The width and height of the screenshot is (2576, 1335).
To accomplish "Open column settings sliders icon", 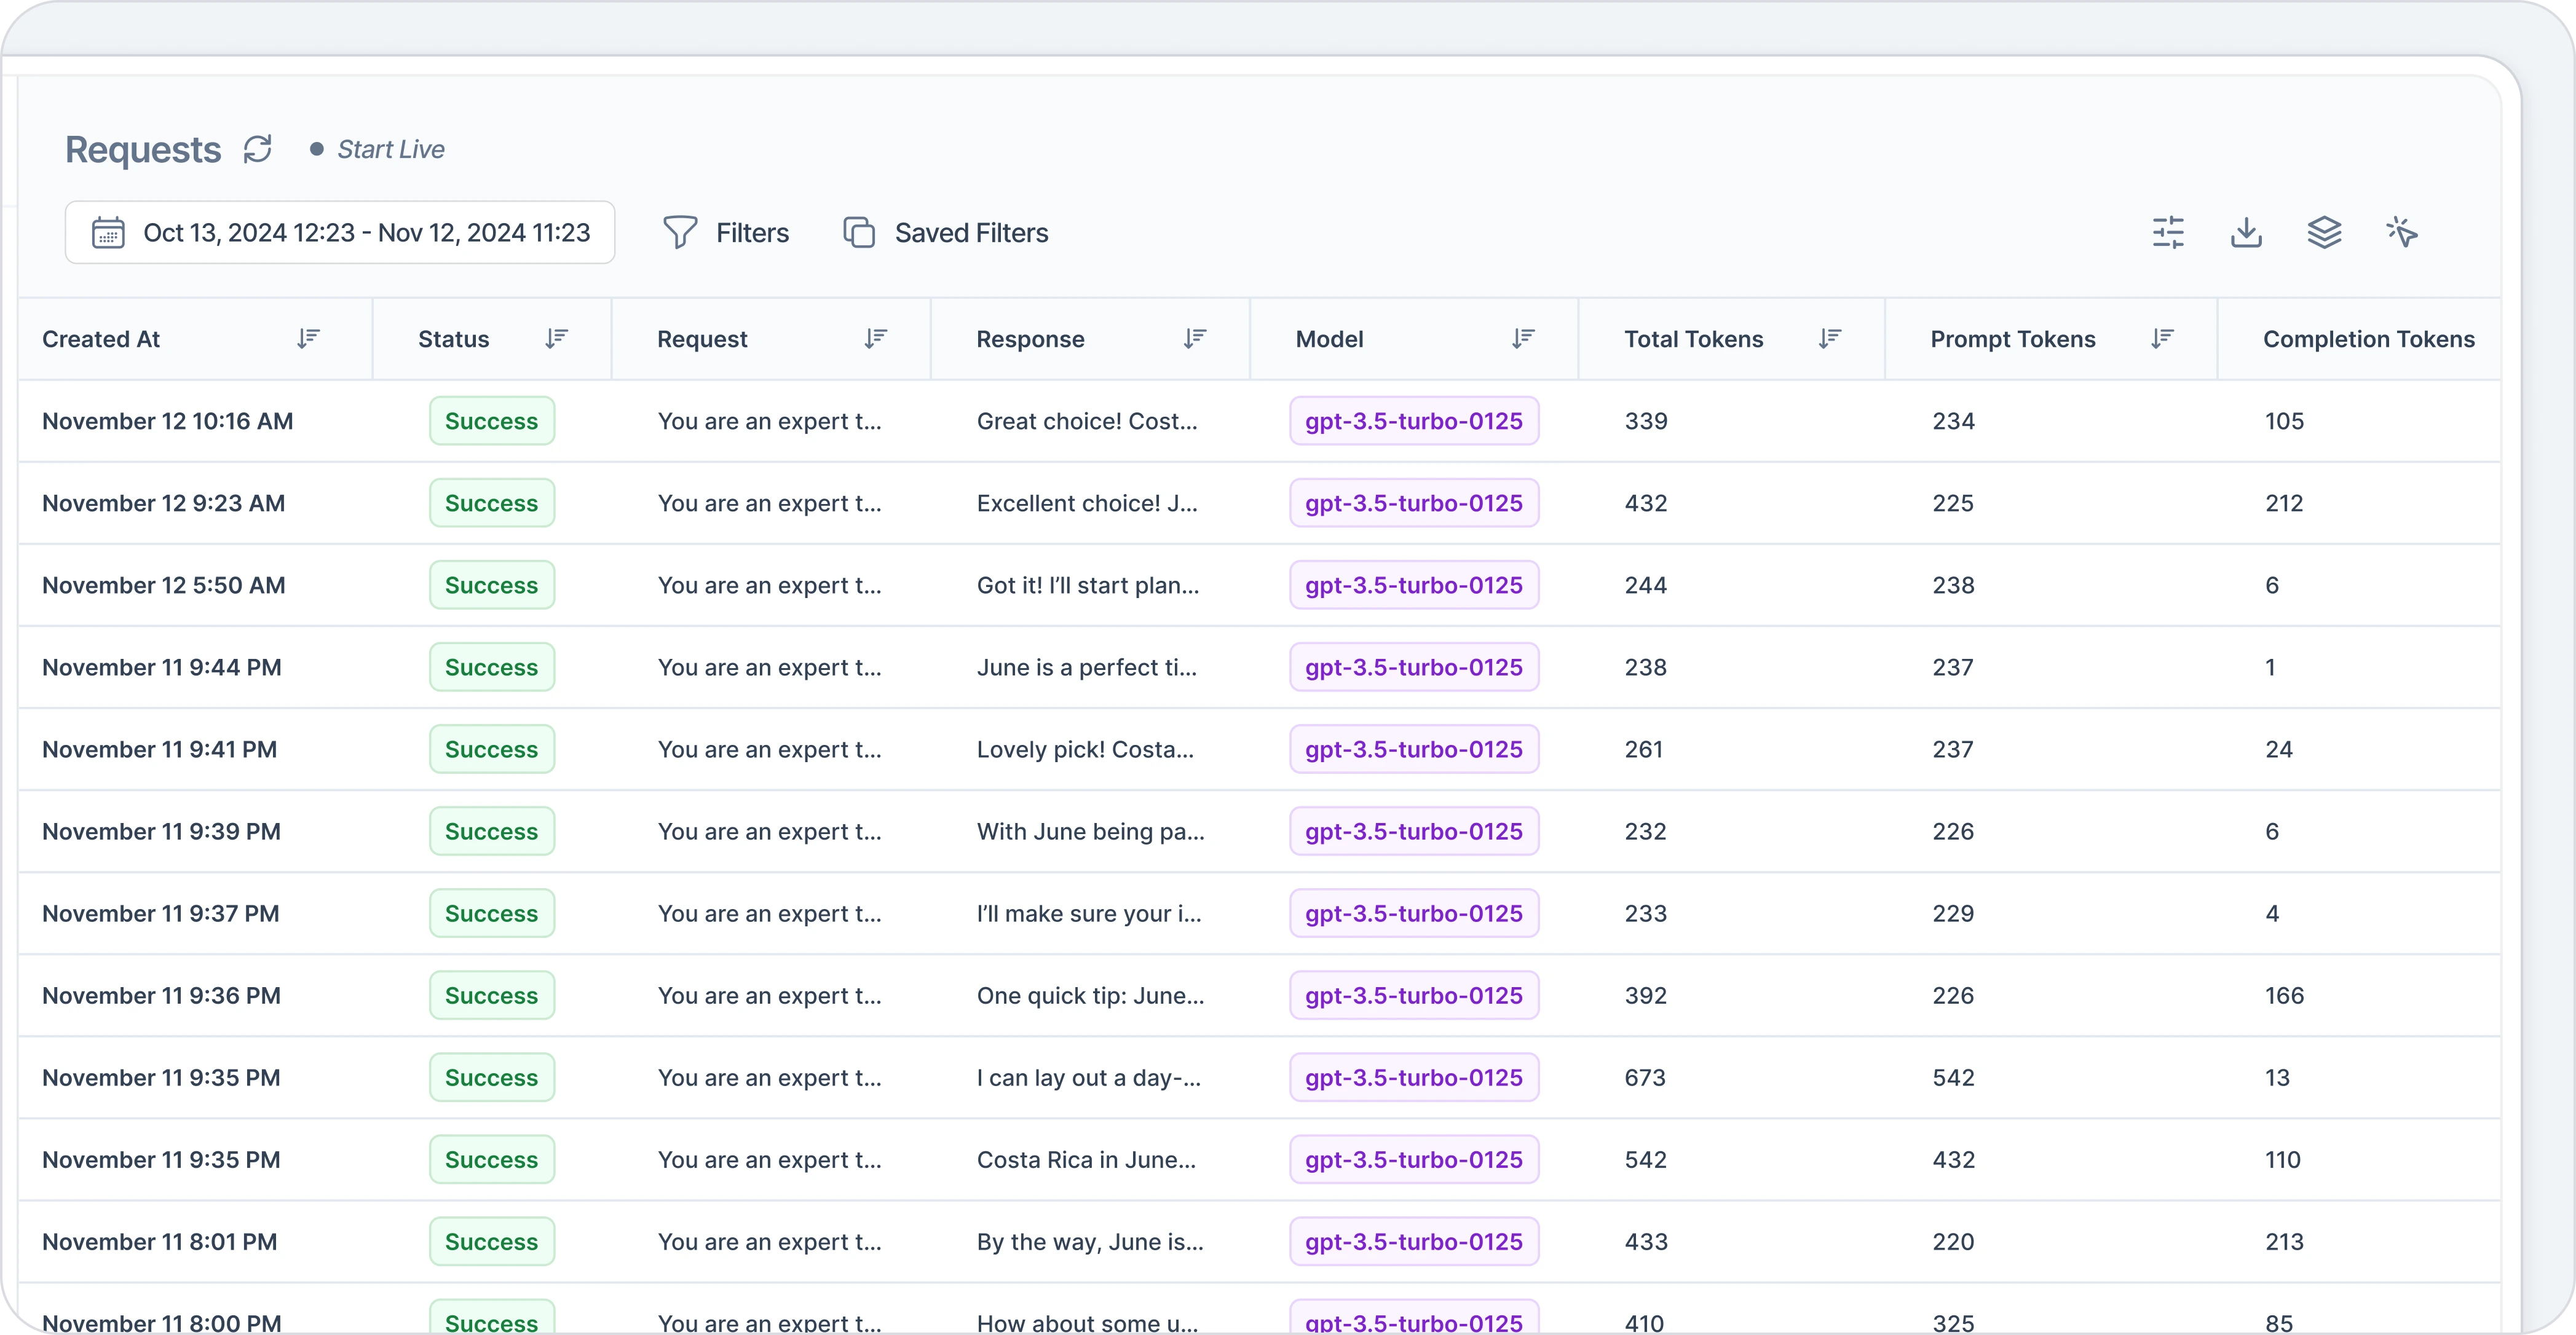I will tap(2168, 232).
